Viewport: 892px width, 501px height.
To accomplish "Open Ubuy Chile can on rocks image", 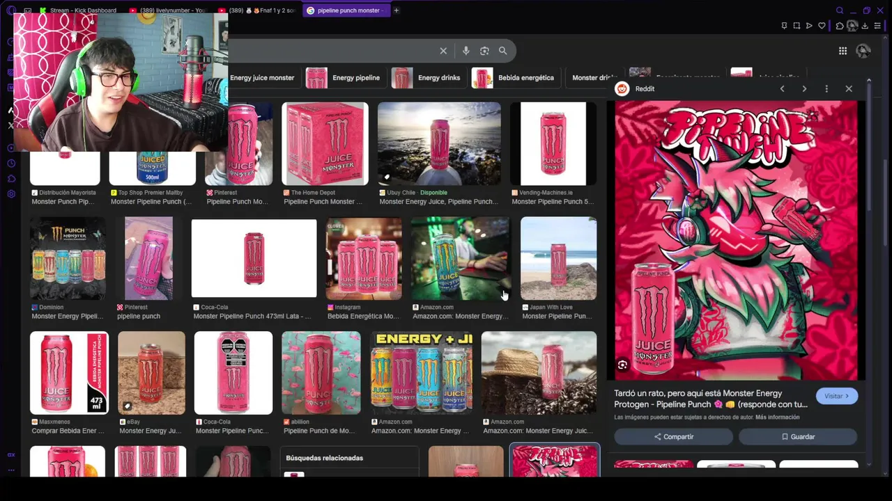I will (x=439, y=144).
